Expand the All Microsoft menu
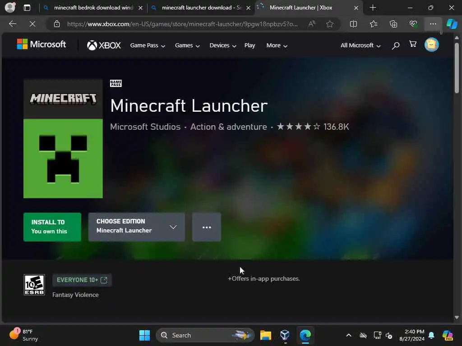 coord(360,46)
